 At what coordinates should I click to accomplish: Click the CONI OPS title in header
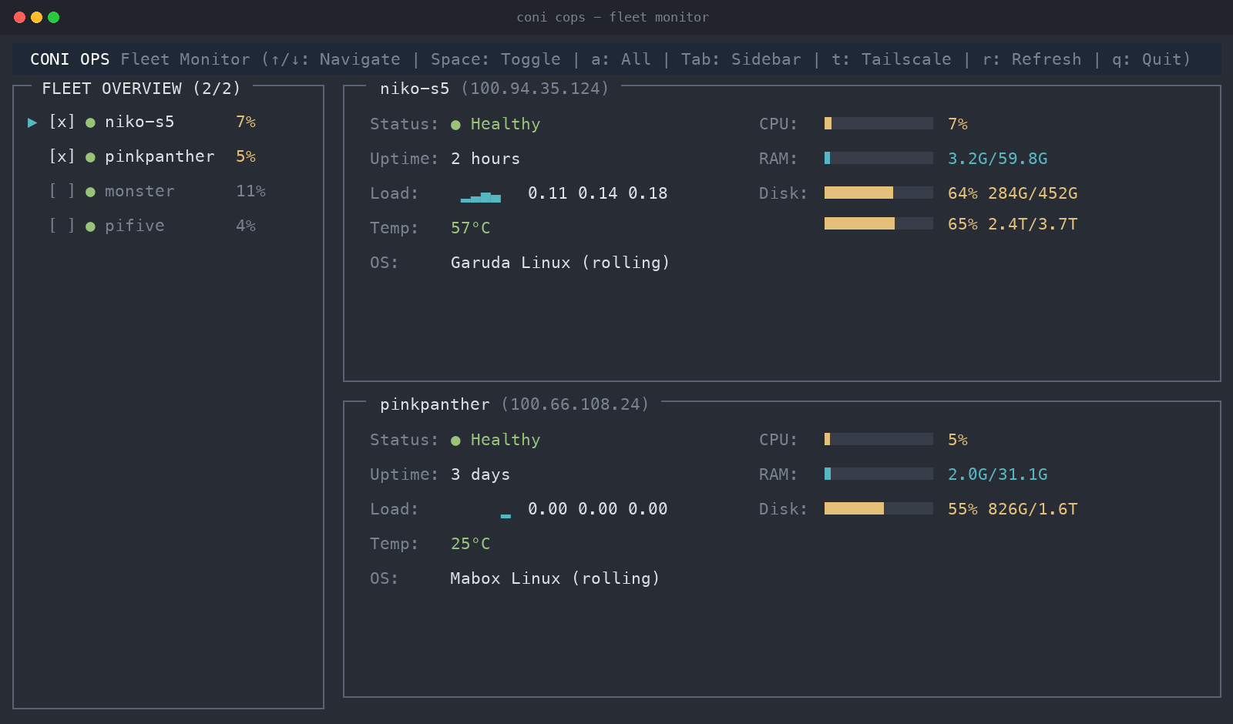(x=70, y=59)
